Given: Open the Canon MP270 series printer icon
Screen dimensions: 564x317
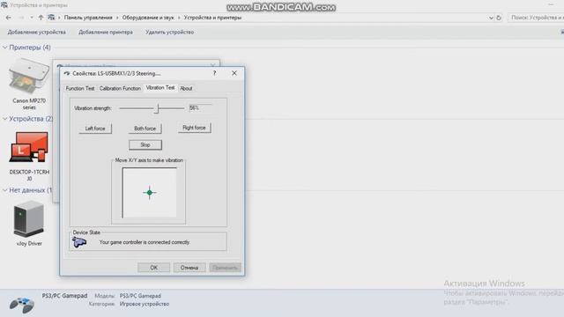Looking at the screenshot, I should 29,76.
